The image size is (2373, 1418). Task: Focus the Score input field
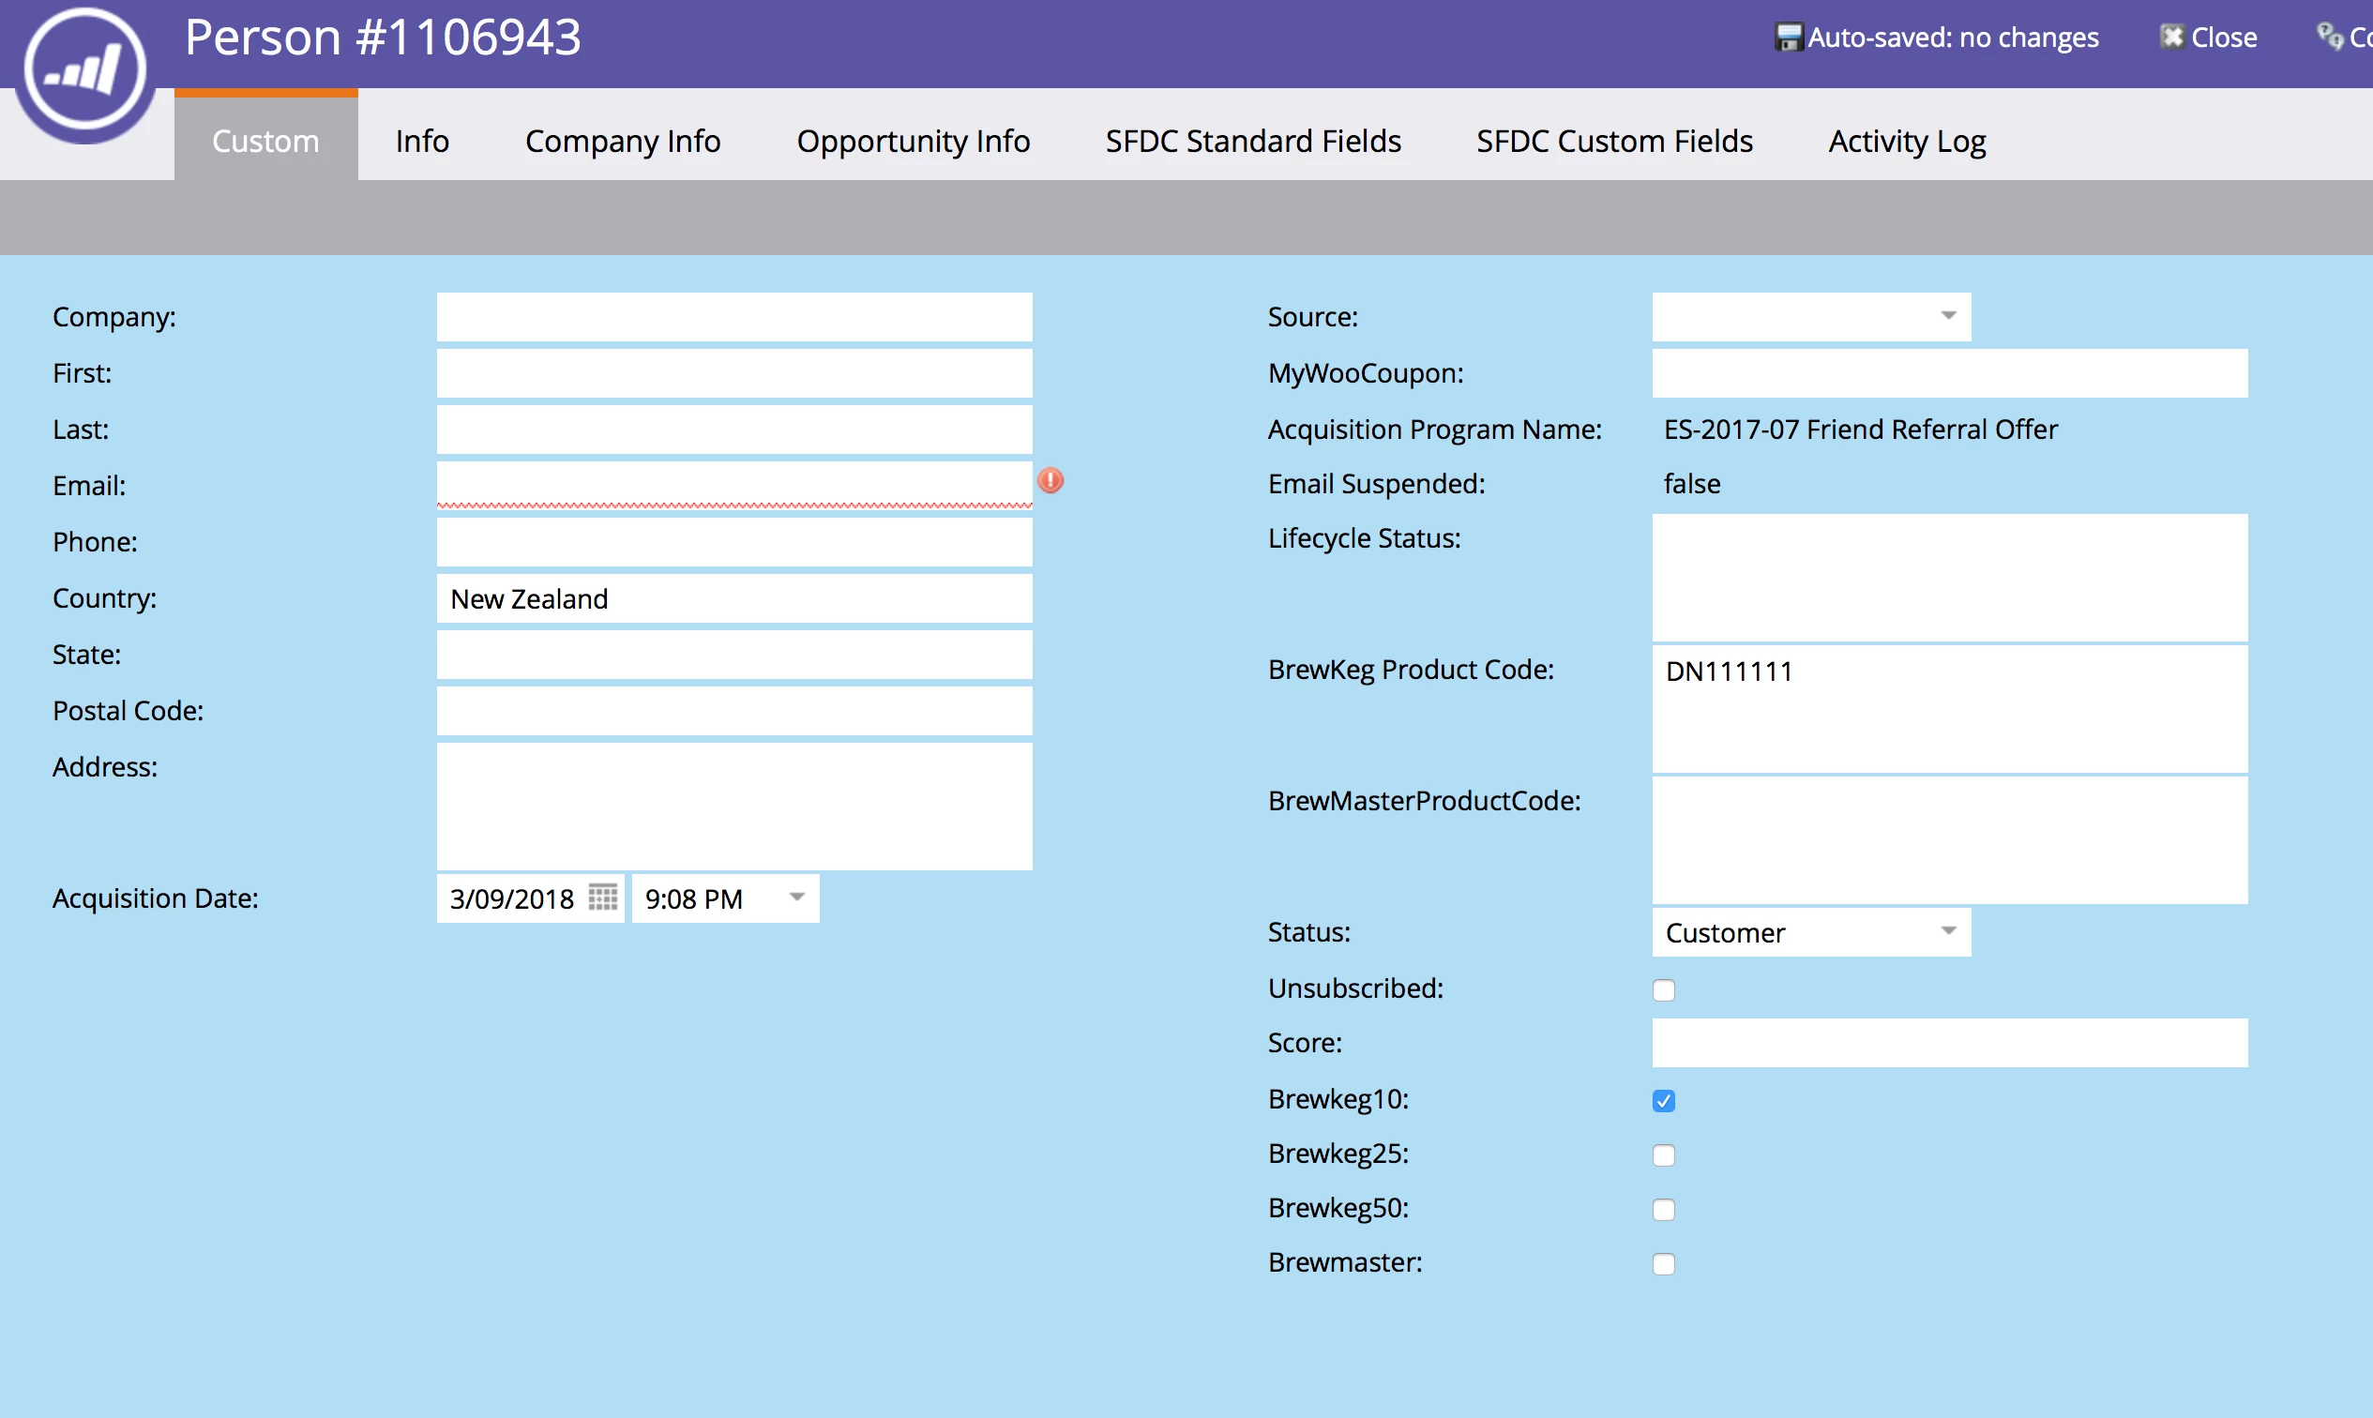tap(1950, 1043)
